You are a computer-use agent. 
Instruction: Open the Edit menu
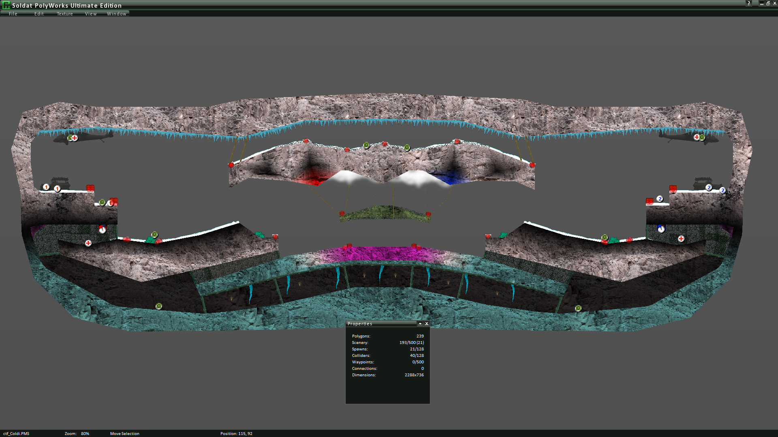[x=39, y=14]
